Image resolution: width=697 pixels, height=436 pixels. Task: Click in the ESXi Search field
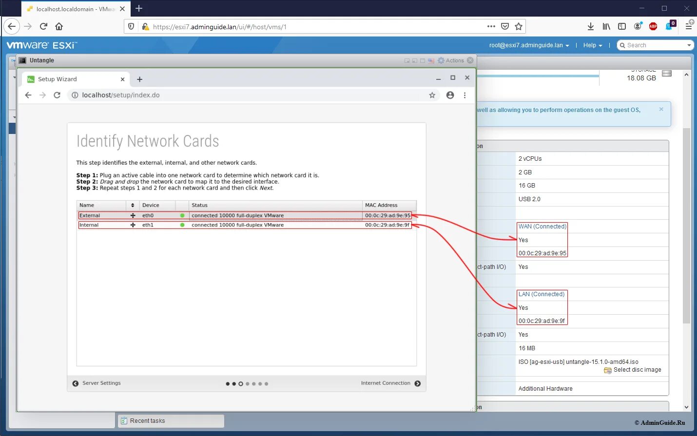(x=655, y=45)
